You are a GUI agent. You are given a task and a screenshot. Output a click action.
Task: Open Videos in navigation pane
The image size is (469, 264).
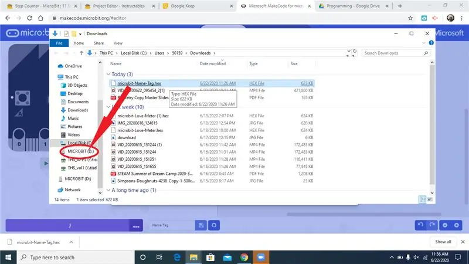click(74, 135)
